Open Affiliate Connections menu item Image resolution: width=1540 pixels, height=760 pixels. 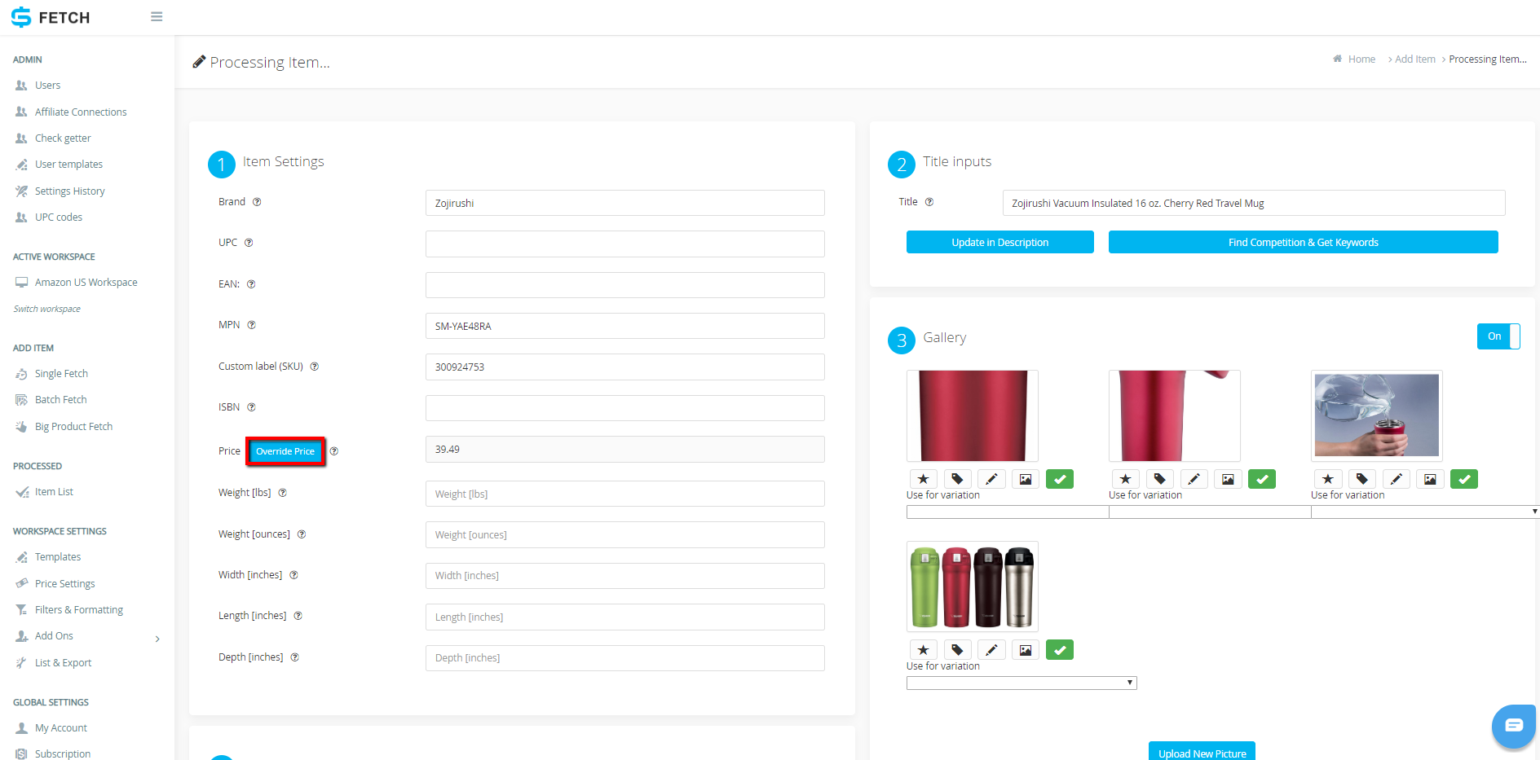click(81, 112)
